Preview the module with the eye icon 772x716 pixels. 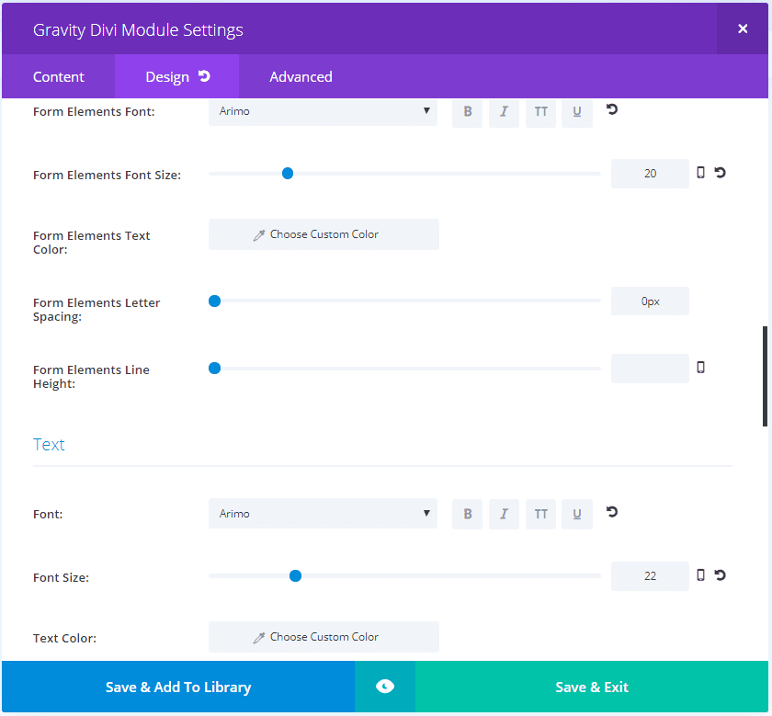tap(385, 687)
